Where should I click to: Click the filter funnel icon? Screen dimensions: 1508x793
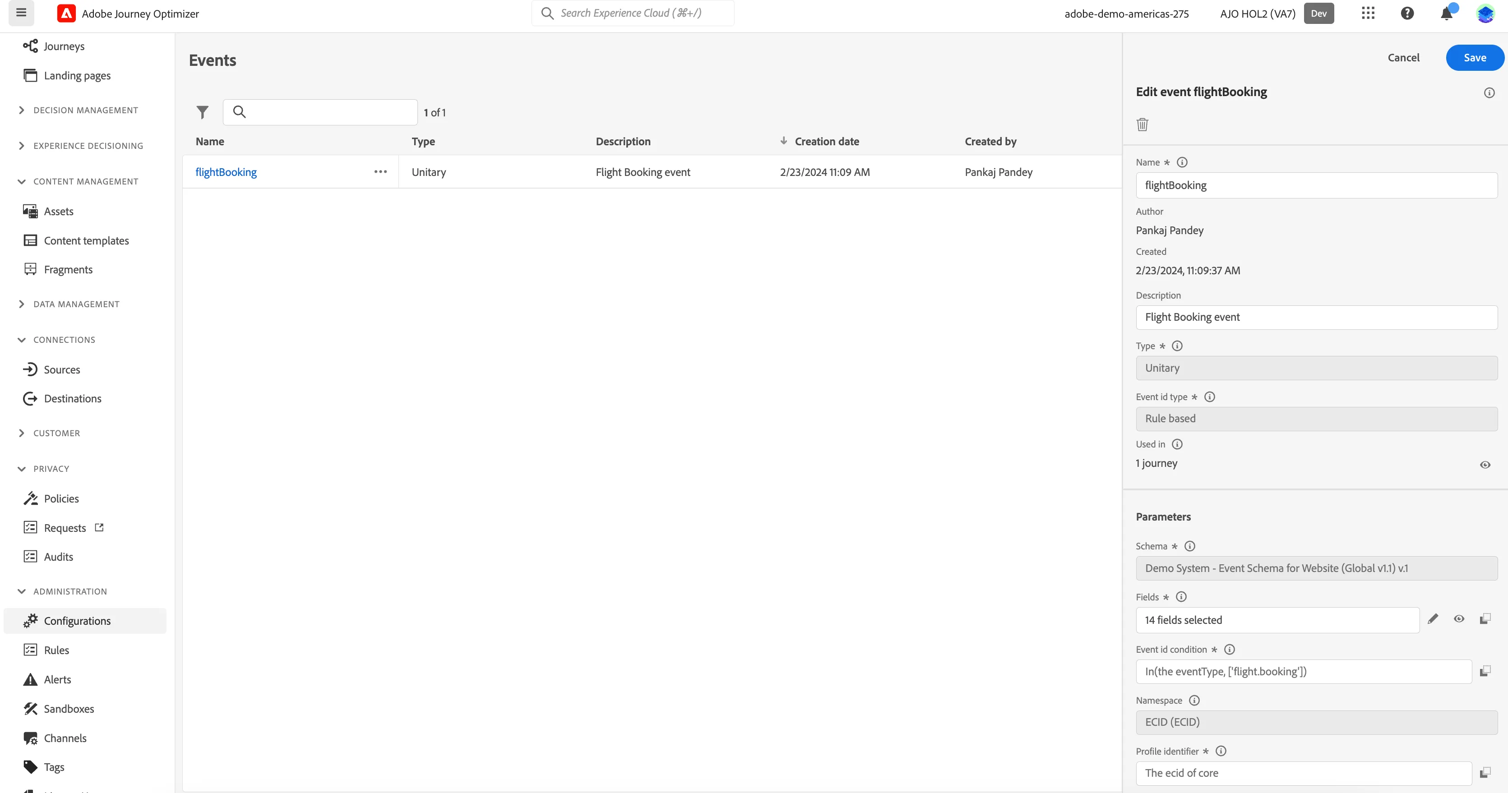point(203,112)
